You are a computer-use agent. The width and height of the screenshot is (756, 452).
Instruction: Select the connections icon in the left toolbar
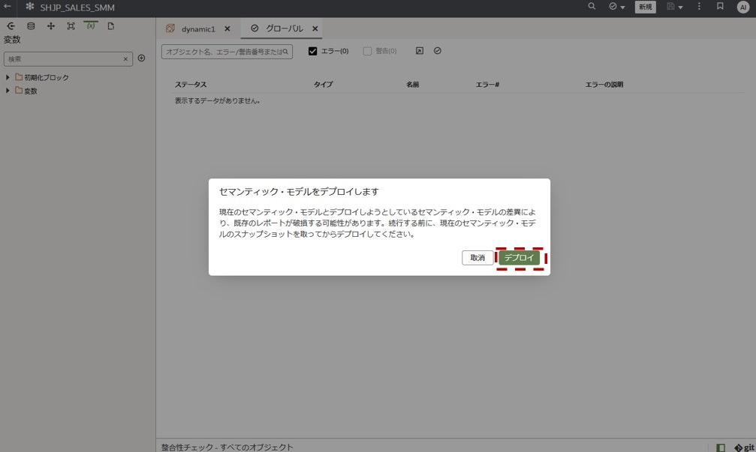(x=11, y=26)
